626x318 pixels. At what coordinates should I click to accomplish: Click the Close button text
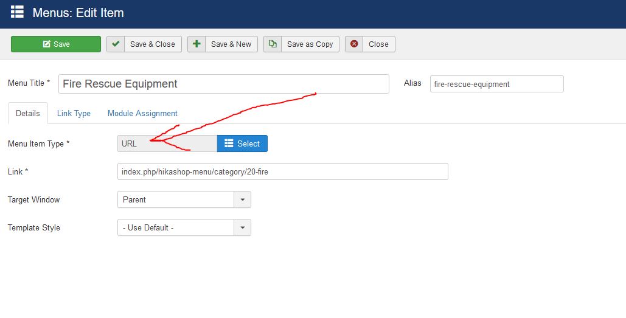(378, 44)
